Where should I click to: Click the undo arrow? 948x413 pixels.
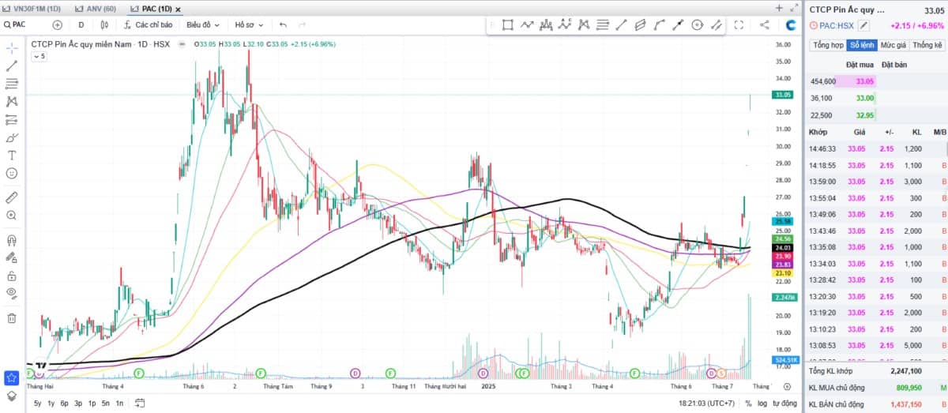[x=283, y=25]
